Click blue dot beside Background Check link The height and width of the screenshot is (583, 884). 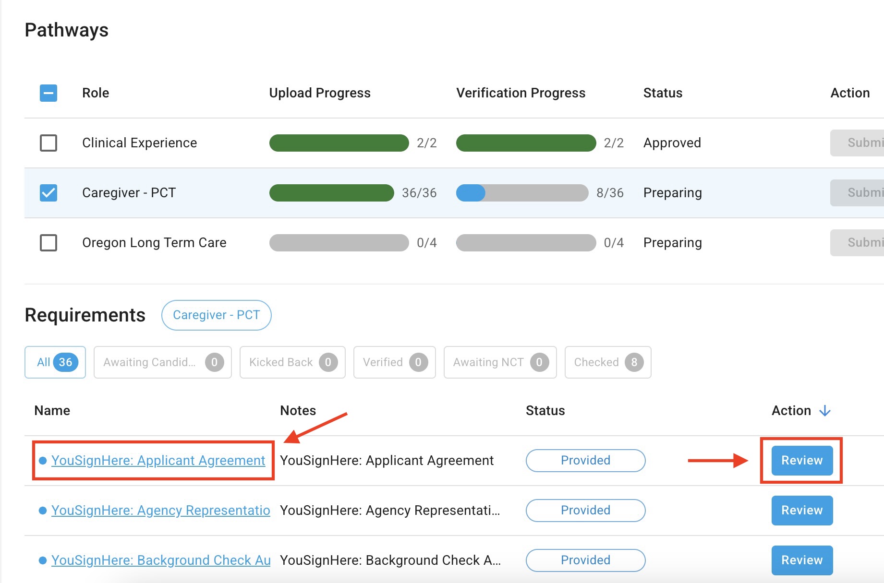[43, 560]
